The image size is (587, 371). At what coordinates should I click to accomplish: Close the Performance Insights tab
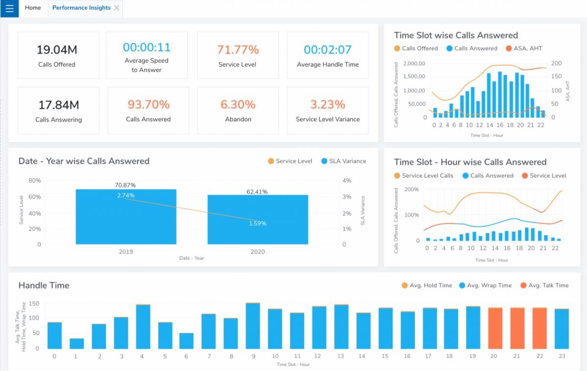click(x=117, y=8)
